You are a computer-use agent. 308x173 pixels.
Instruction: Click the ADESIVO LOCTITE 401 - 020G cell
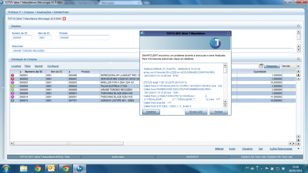pos(120,100)
